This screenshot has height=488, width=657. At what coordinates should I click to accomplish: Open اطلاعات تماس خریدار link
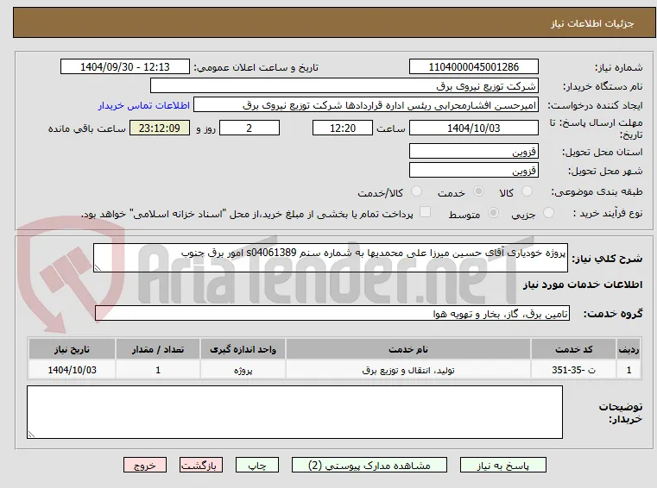point(144,105)
